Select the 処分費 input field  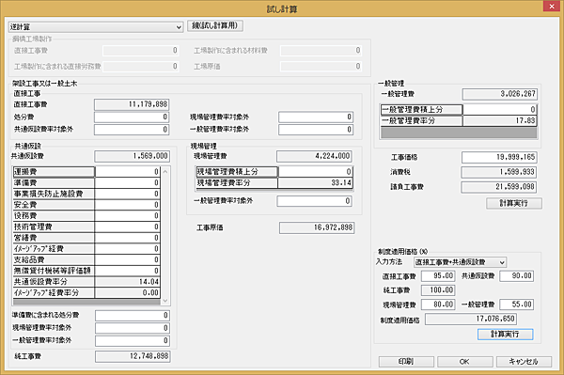(132, 117)
